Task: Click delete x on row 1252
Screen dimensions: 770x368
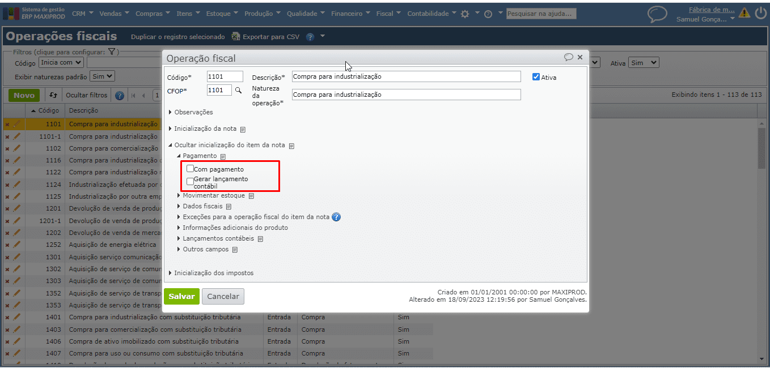Action: [x=7, y=245]
